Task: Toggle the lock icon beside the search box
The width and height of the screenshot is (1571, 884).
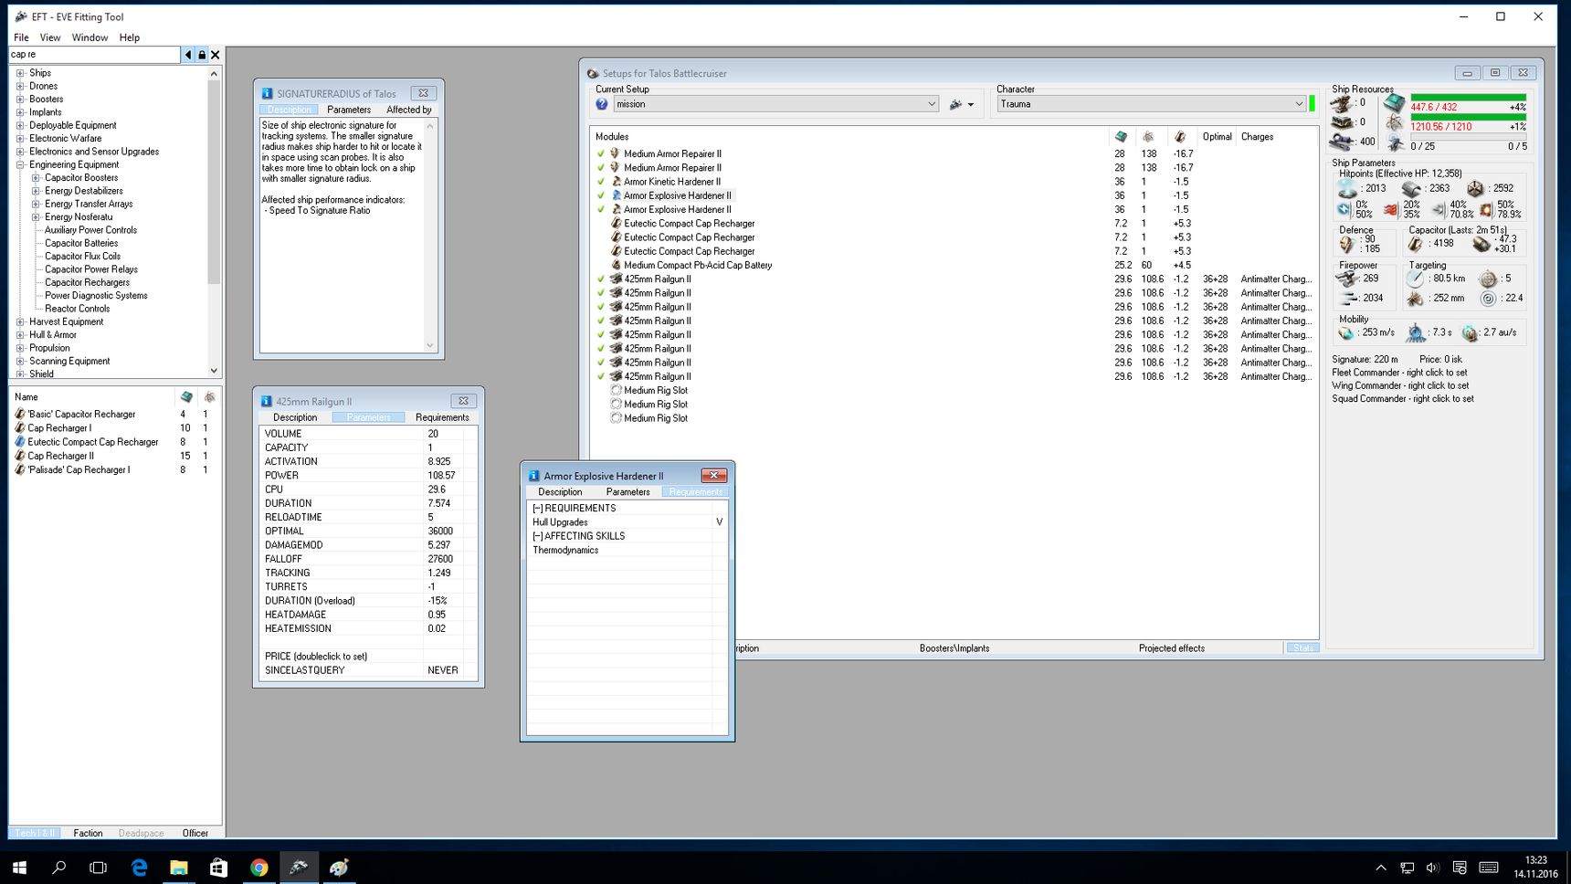Action: (202, 55)
